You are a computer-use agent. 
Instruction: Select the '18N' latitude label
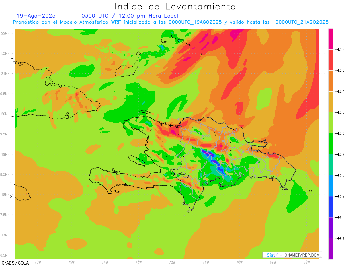(5, 195)
